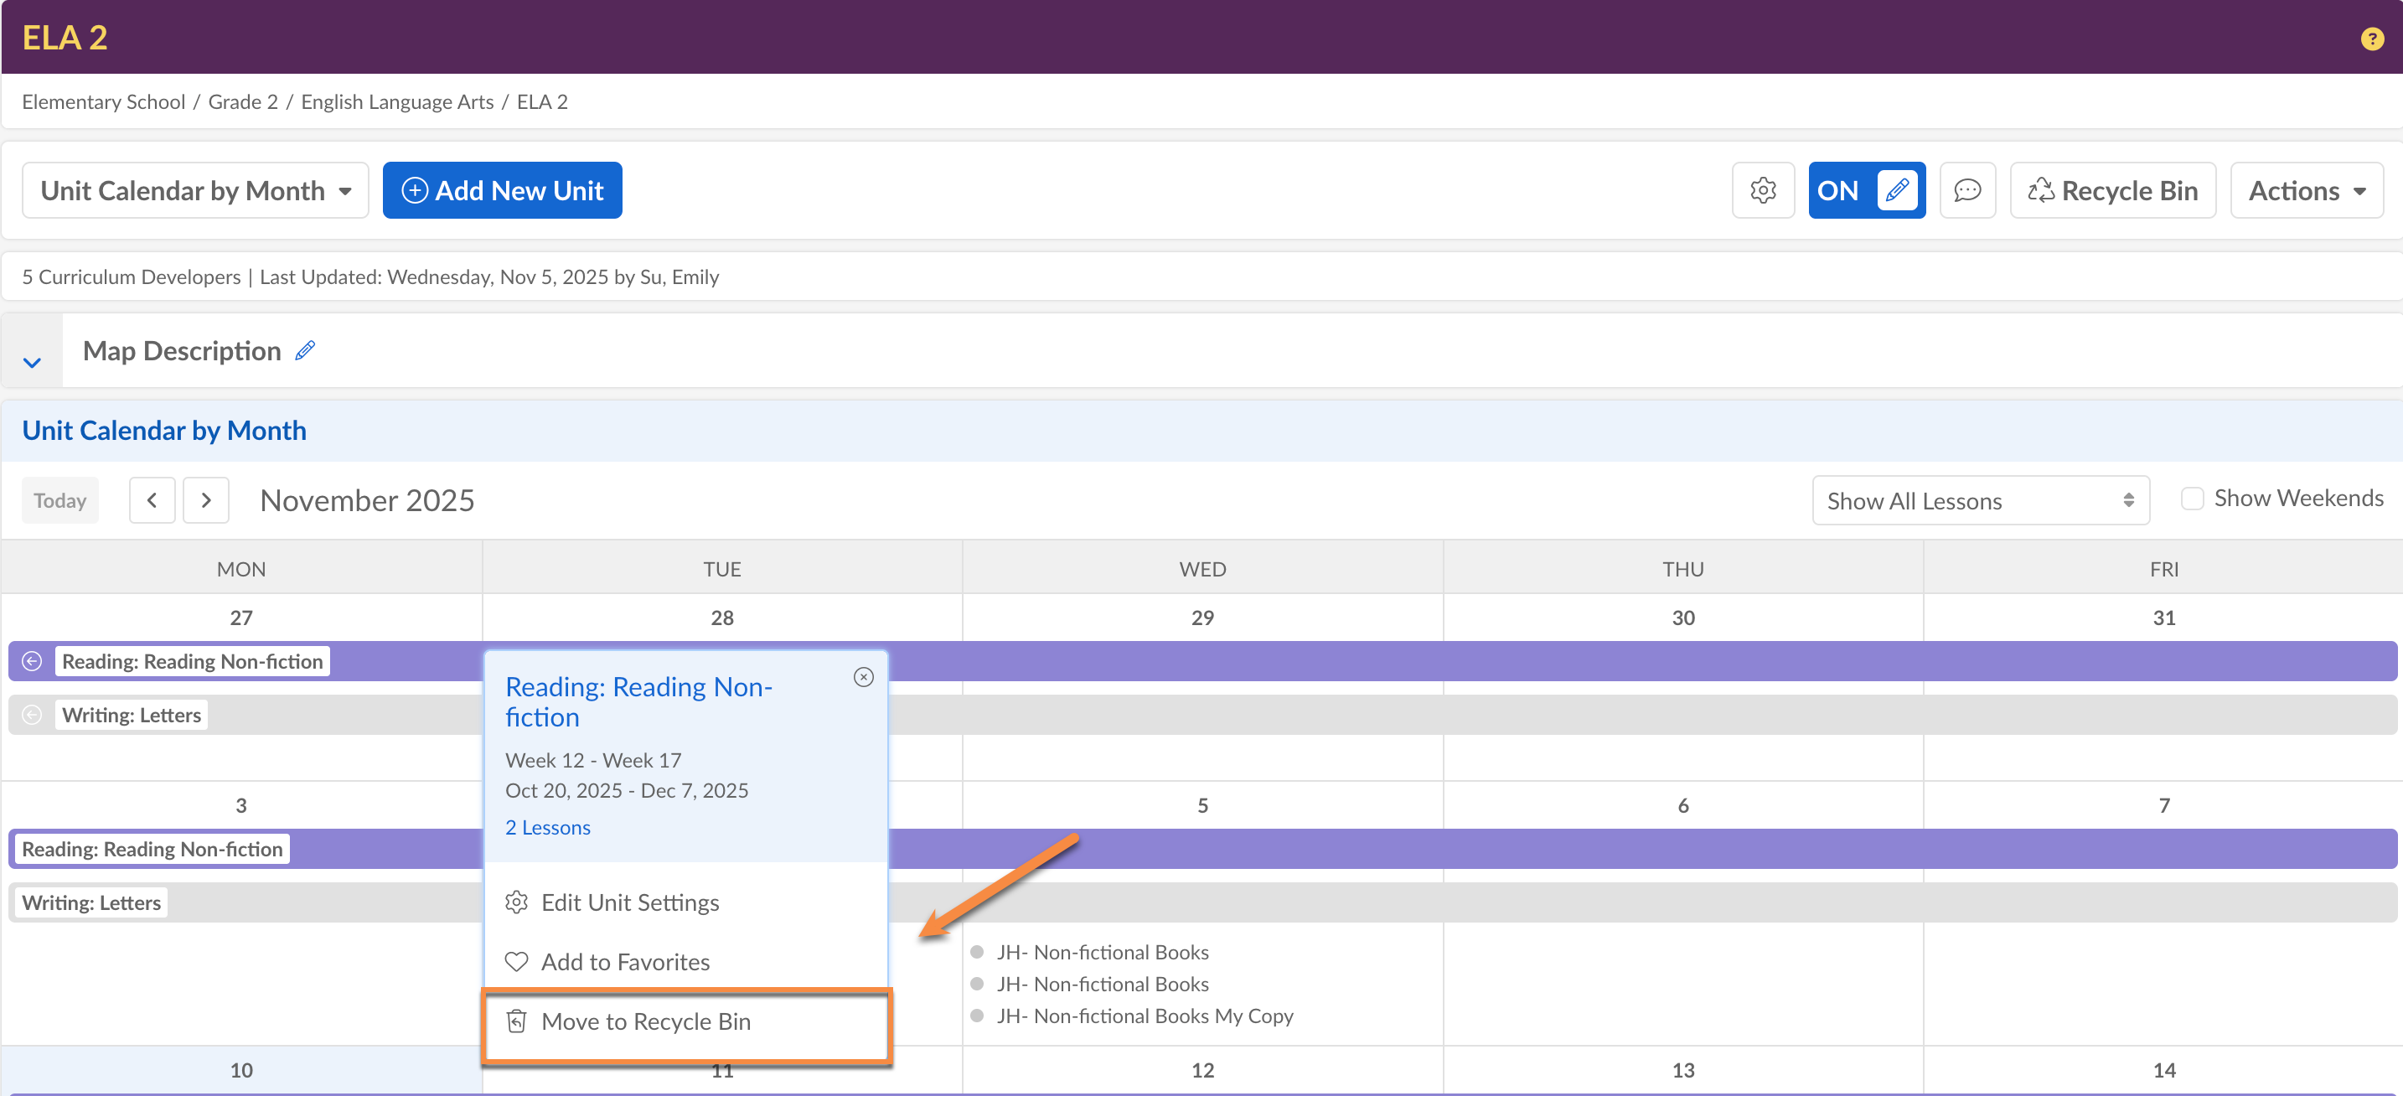Choose Edit Unit Settings from popup
2403x1096 pixels.
[630, 902]
